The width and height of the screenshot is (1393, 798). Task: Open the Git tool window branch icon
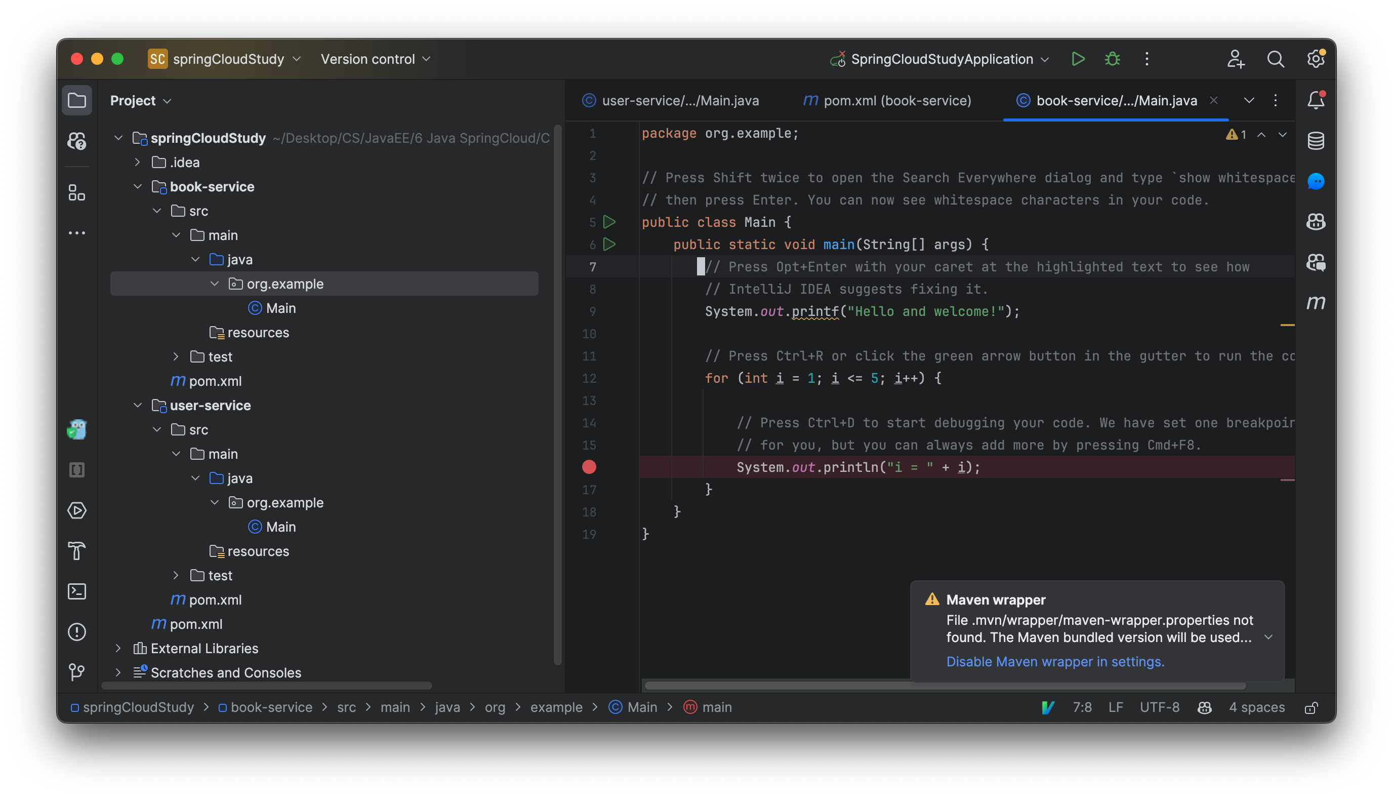pos(77,672)
